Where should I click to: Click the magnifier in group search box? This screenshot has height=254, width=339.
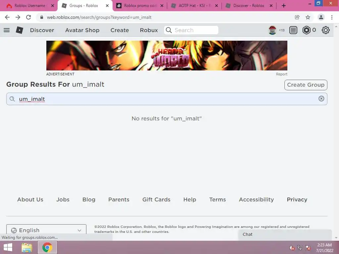[12, 99]
